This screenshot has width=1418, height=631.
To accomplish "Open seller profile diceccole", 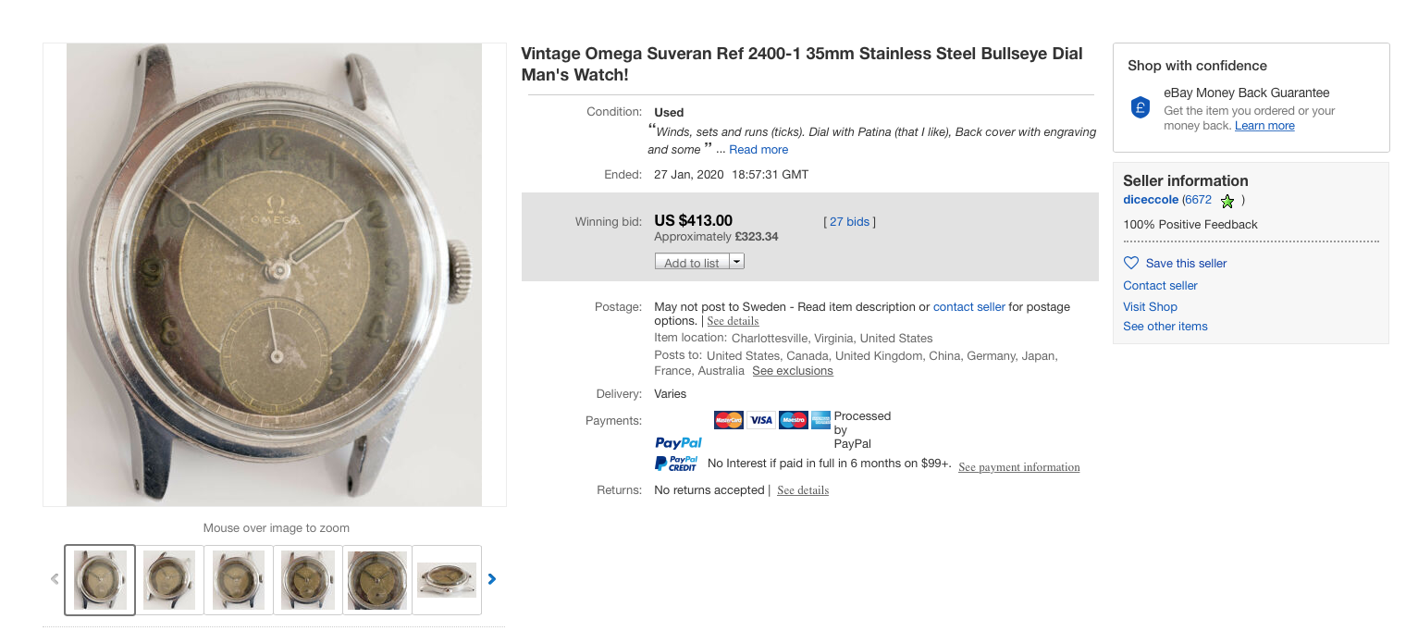I will coord(1151,200).
